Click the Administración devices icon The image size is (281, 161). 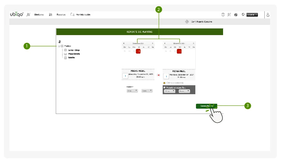[x=72, y=14]
